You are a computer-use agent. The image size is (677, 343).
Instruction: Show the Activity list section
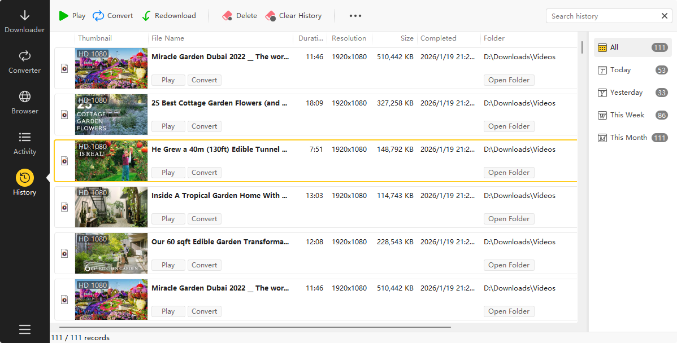[24, 143]
